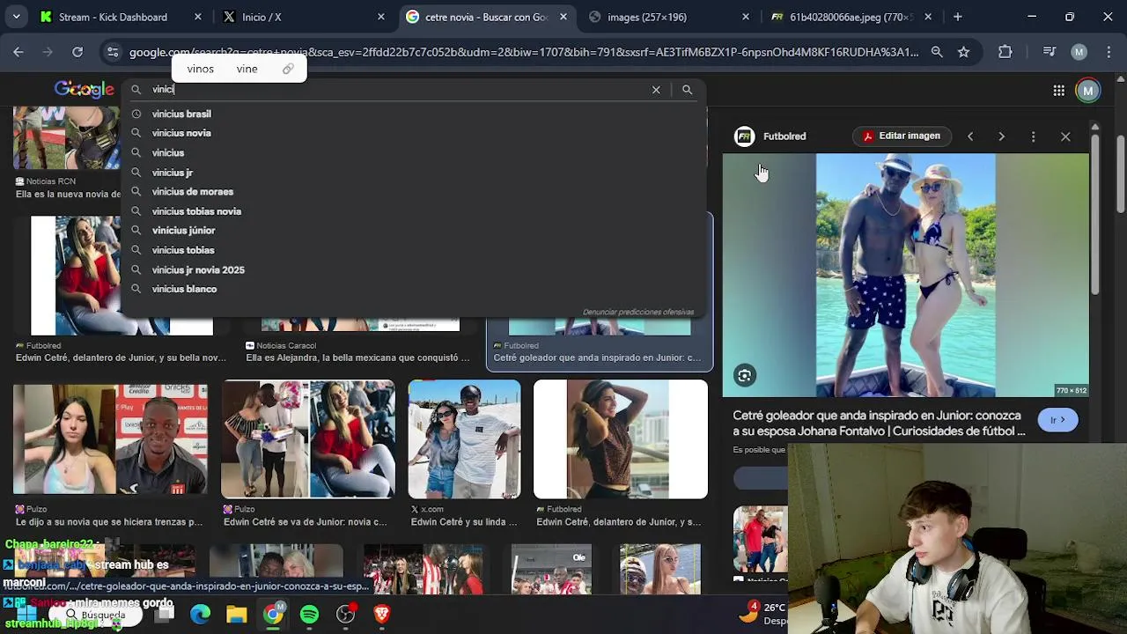This screenshot has height=634, width=1127.
Task: Clear the search text with X
Action: (656, 90)
